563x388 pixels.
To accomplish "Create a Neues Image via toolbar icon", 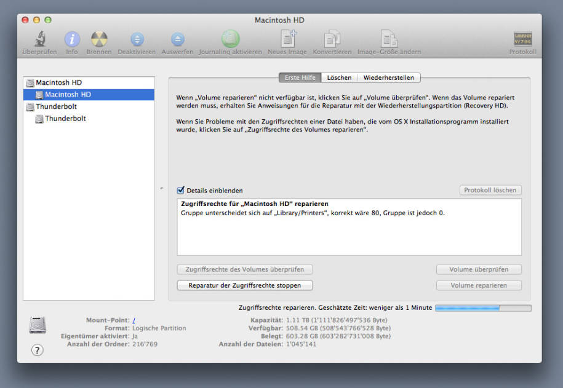I will click(288, 39).
